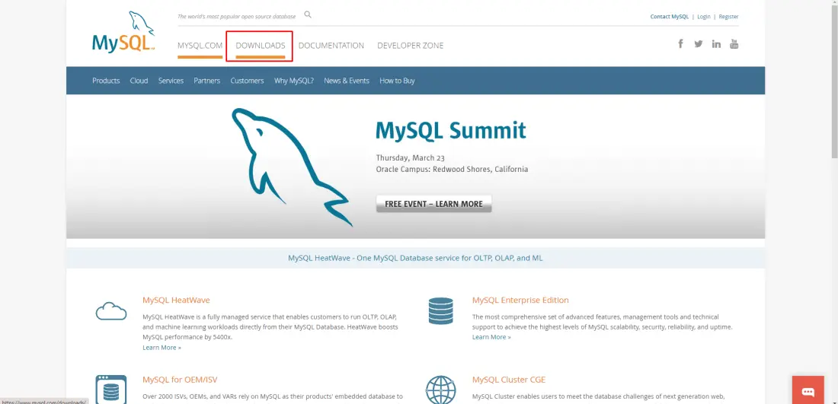Click the Register link
This screenshot has height=404, width=838.
click(728, 17)
